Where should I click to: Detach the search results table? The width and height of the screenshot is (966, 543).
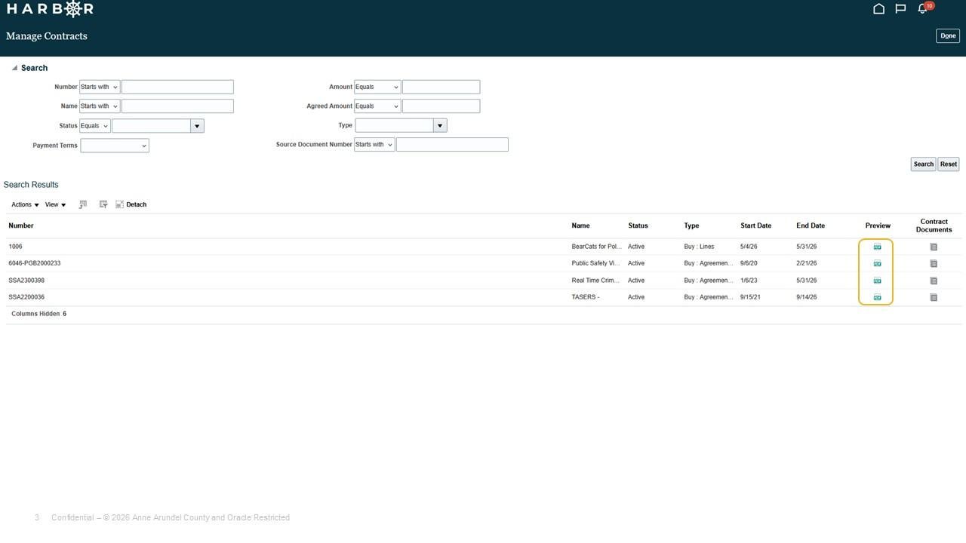tap(131, 204)
